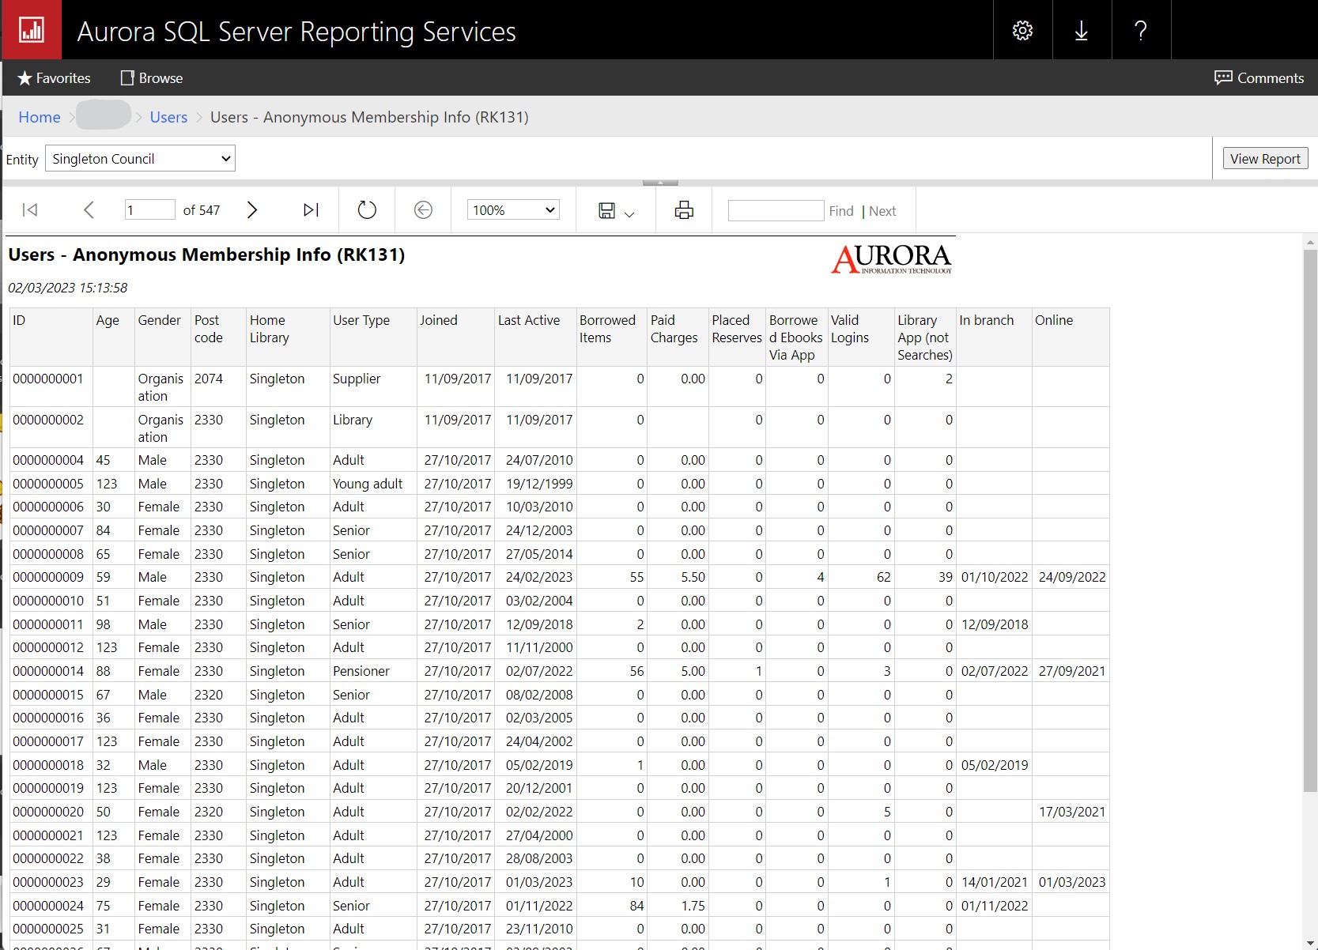This screenshot has width=1318, height=950.
Task: Click the Online date 24/09/2022
Action: point(1072,577)
